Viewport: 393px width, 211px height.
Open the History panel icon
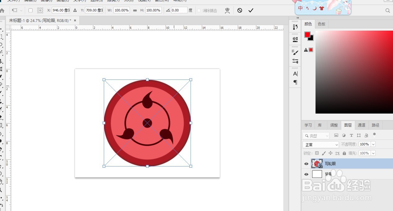point(295,27)
